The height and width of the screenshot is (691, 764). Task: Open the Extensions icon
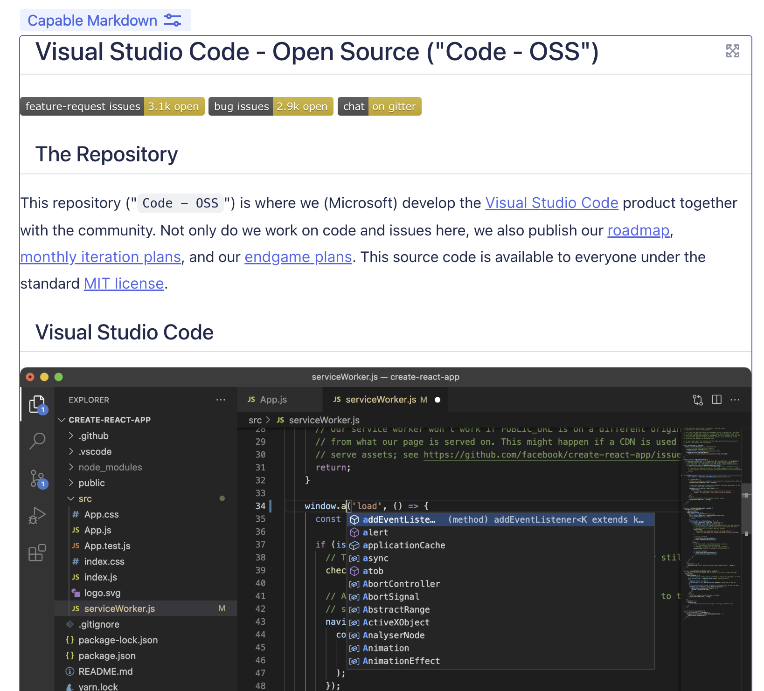click(37, 553)
